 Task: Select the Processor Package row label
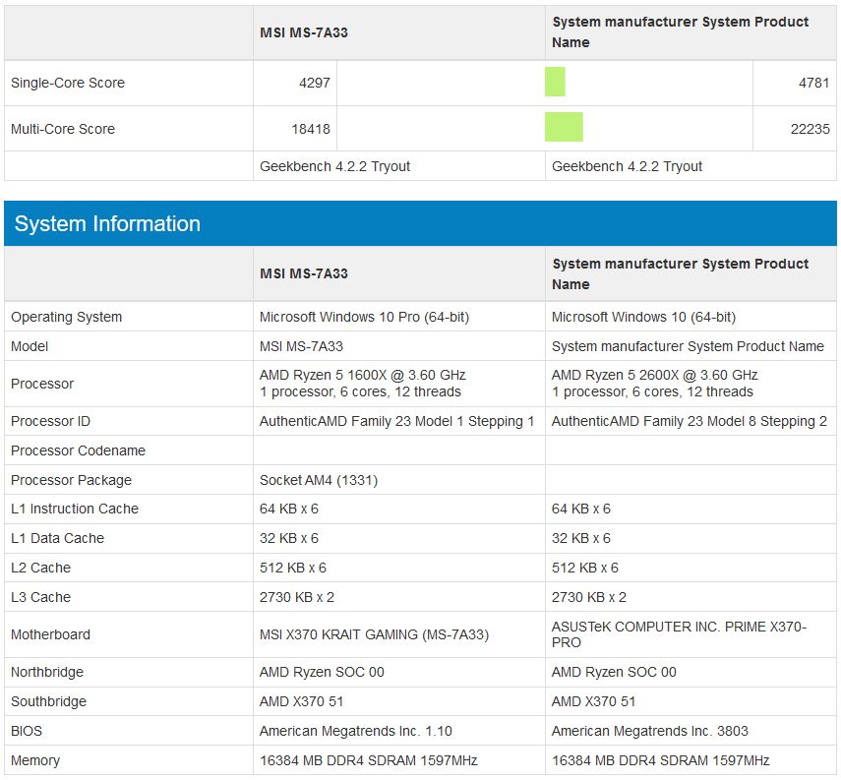pyautogui.click(x=71, y=480)
